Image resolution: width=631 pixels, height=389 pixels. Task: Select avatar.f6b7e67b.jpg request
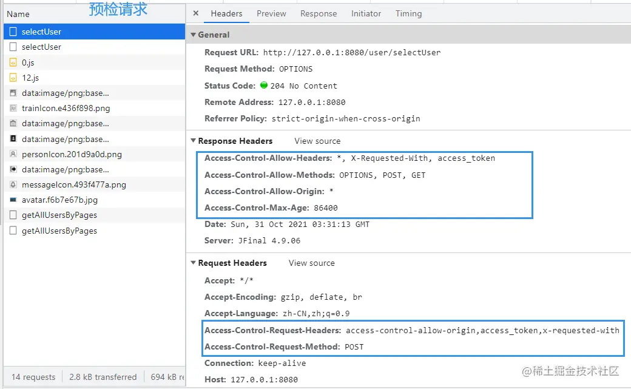click(94, 200)
